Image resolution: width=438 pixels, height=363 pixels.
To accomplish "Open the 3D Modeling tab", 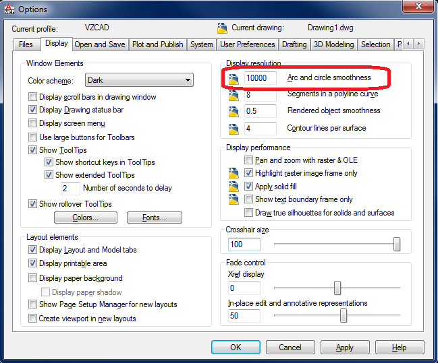I will [x=333, y=44].
